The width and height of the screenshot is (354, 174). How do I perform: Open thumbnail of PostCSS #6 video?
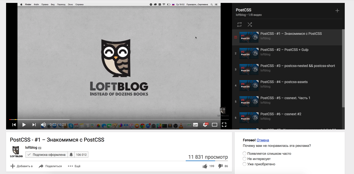pos(249,118)
